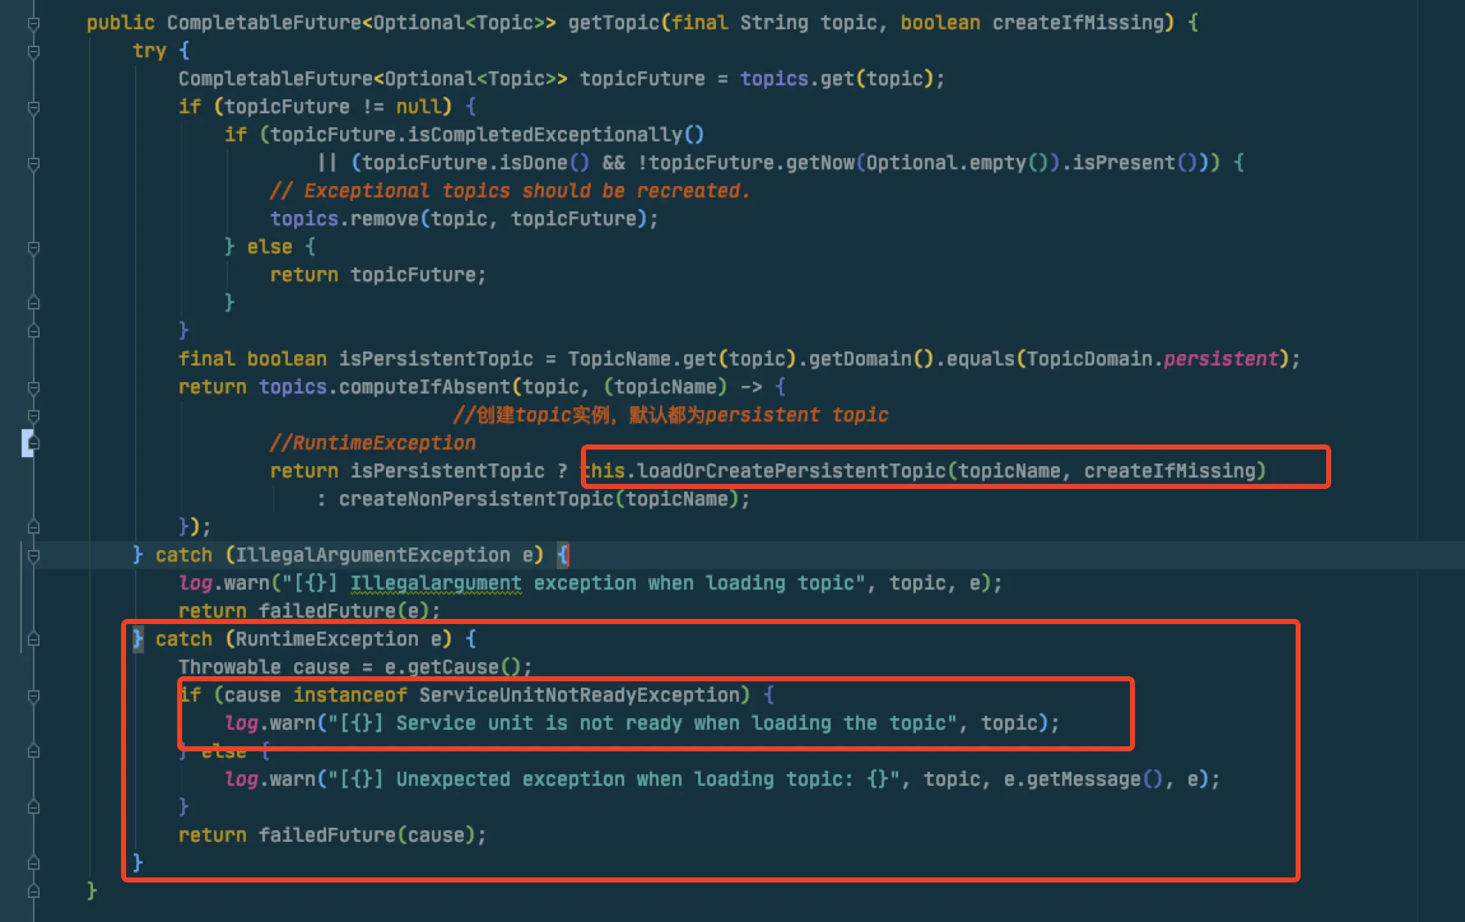Screen dimensions: 1465x922
Task: Fold the Chinese comment block in gutter
Action: (x=34, y=416)
